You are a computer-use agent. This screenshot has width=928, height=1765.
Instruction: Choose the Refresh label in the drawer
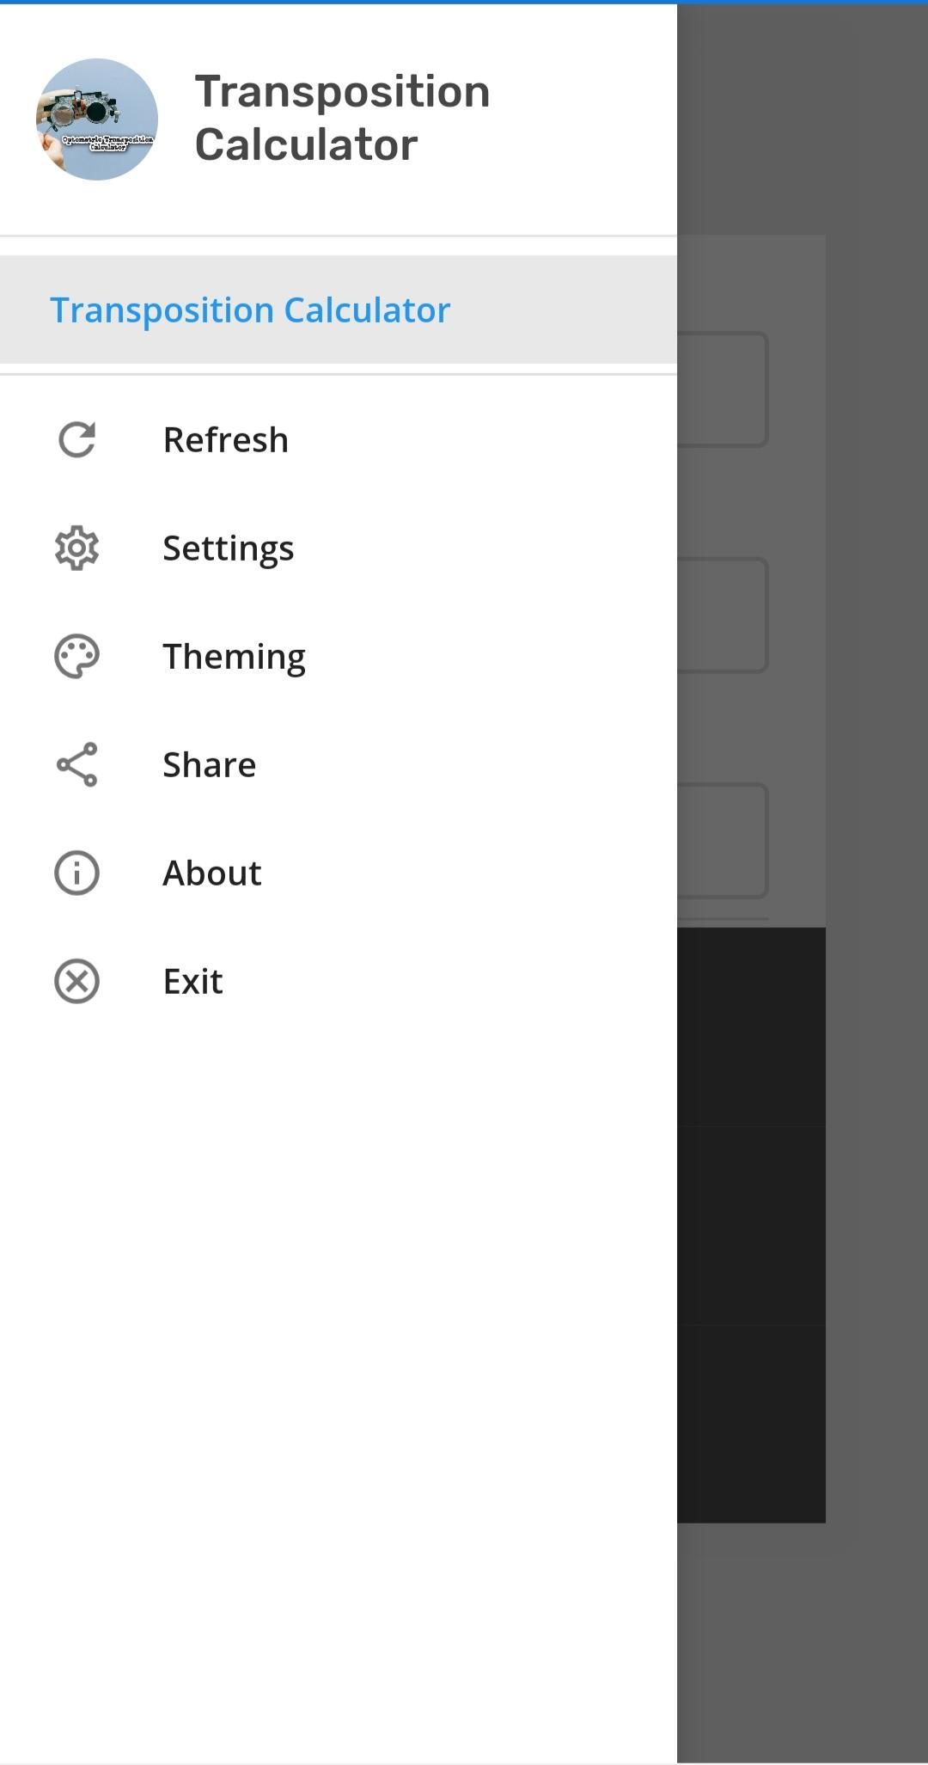click(x=226, y=440)
